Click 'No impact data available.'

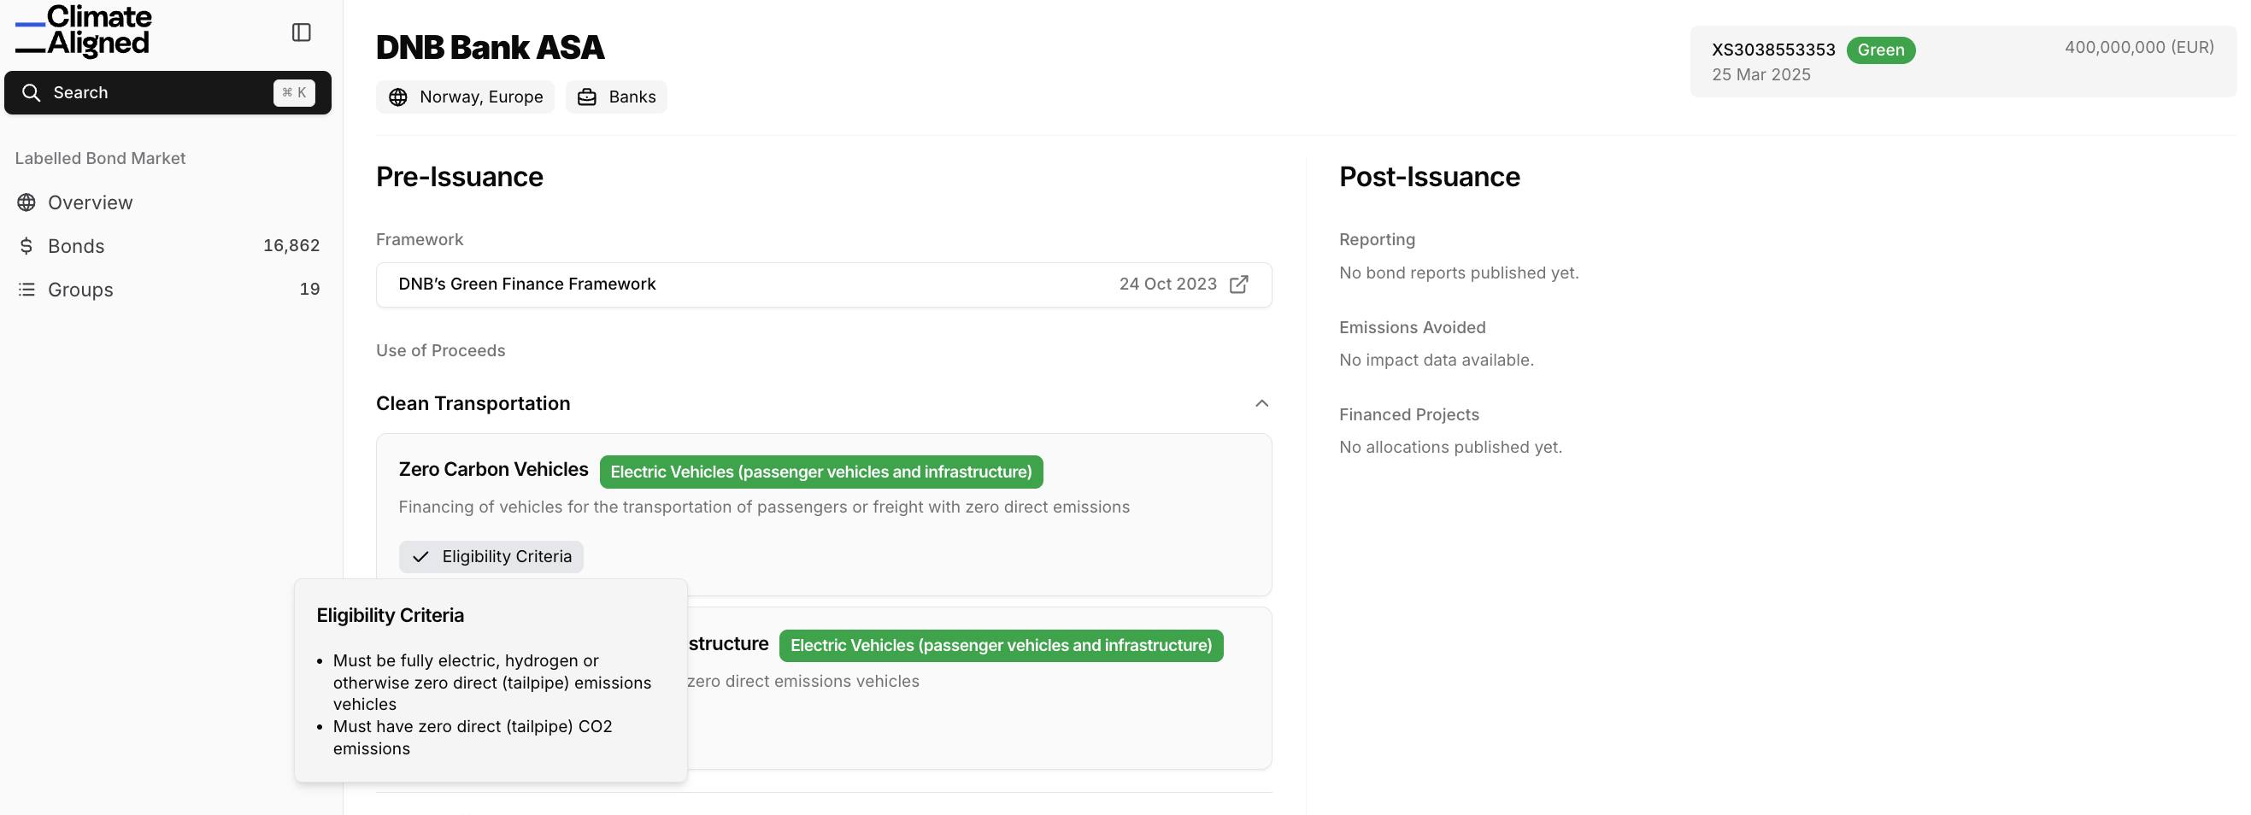point(1437,360)
